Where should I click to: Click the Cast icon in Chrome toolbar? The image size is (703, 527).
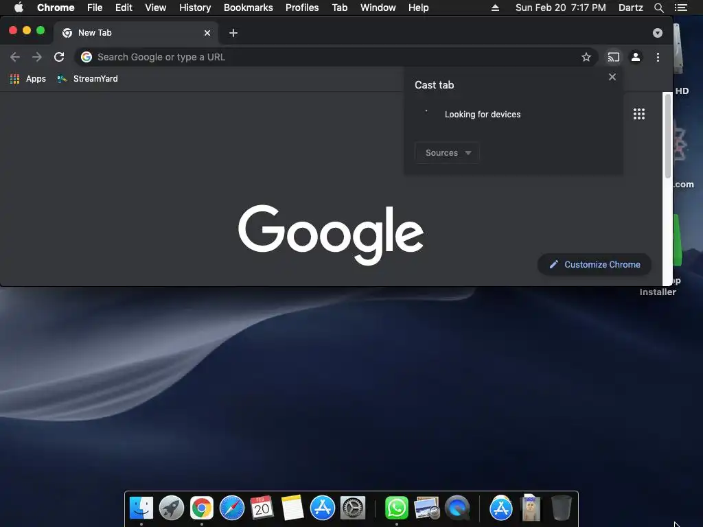click(x=613, y=58)
